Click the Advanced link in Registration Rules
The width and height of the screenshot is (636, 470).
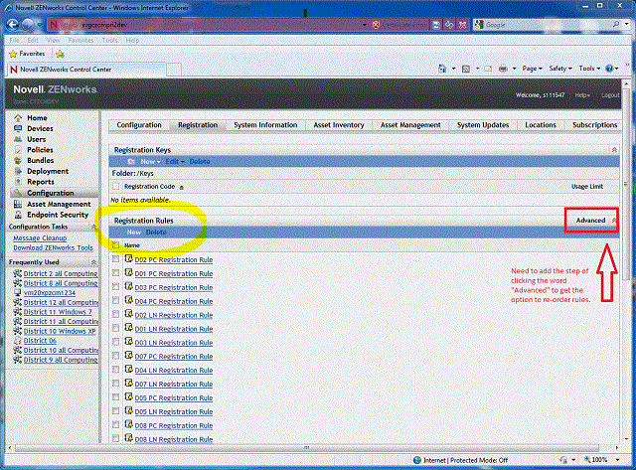[590, 221]
